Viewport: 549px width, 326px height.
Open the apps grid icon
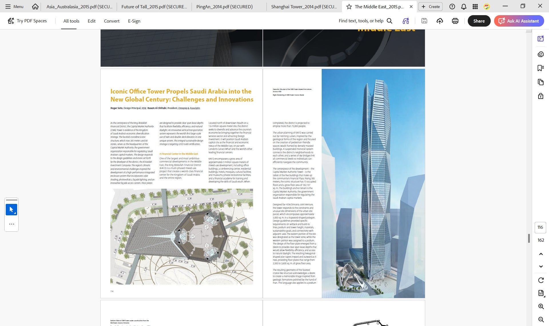tap(475, 7)
